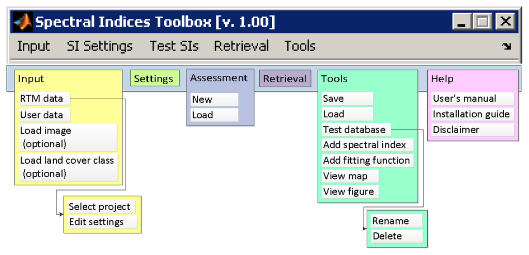529x255 pixels.
Task: Click Add spectral index in Tools
Action: (x=366, y=145)
